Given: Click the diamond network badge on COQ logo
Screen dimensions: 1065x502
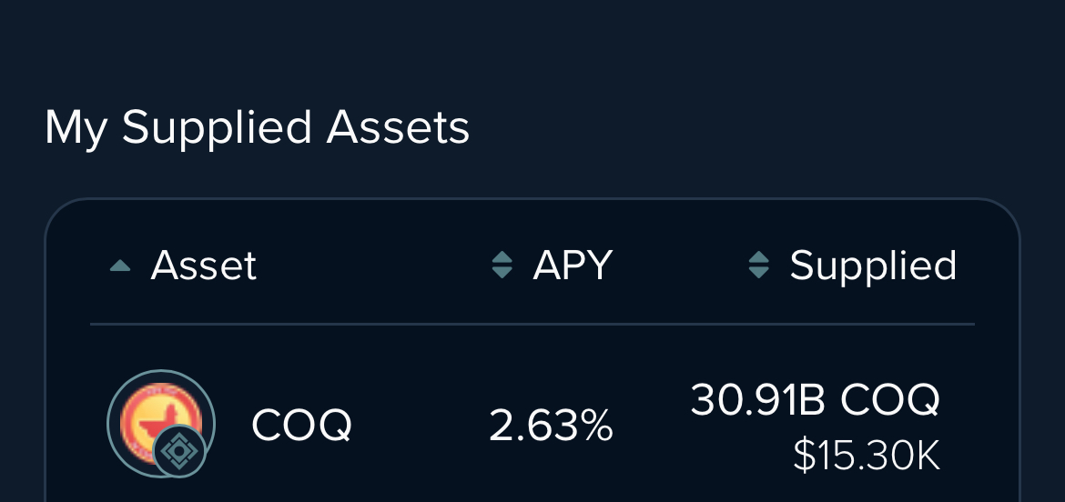Looking at the screenshot, I should [179, 451].
